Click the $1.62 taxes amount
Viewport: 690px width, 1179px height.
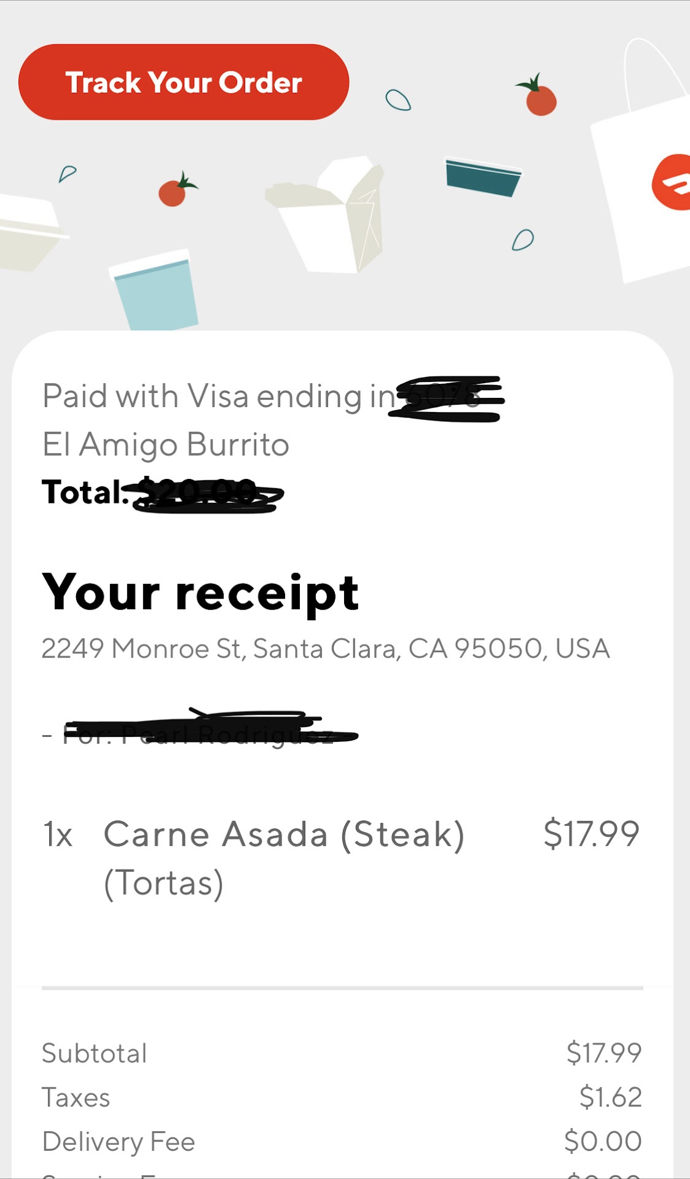click(610, 1097)
